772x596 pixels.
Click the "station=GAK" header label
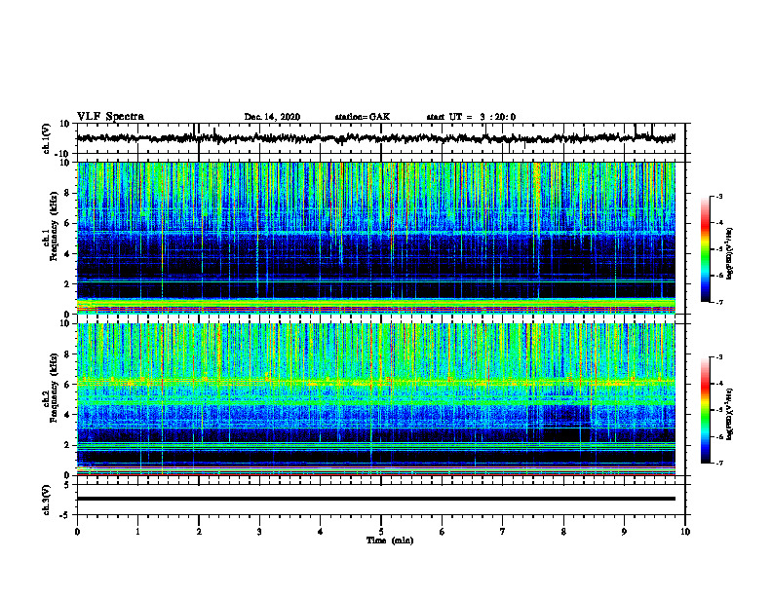click(363, 117)
